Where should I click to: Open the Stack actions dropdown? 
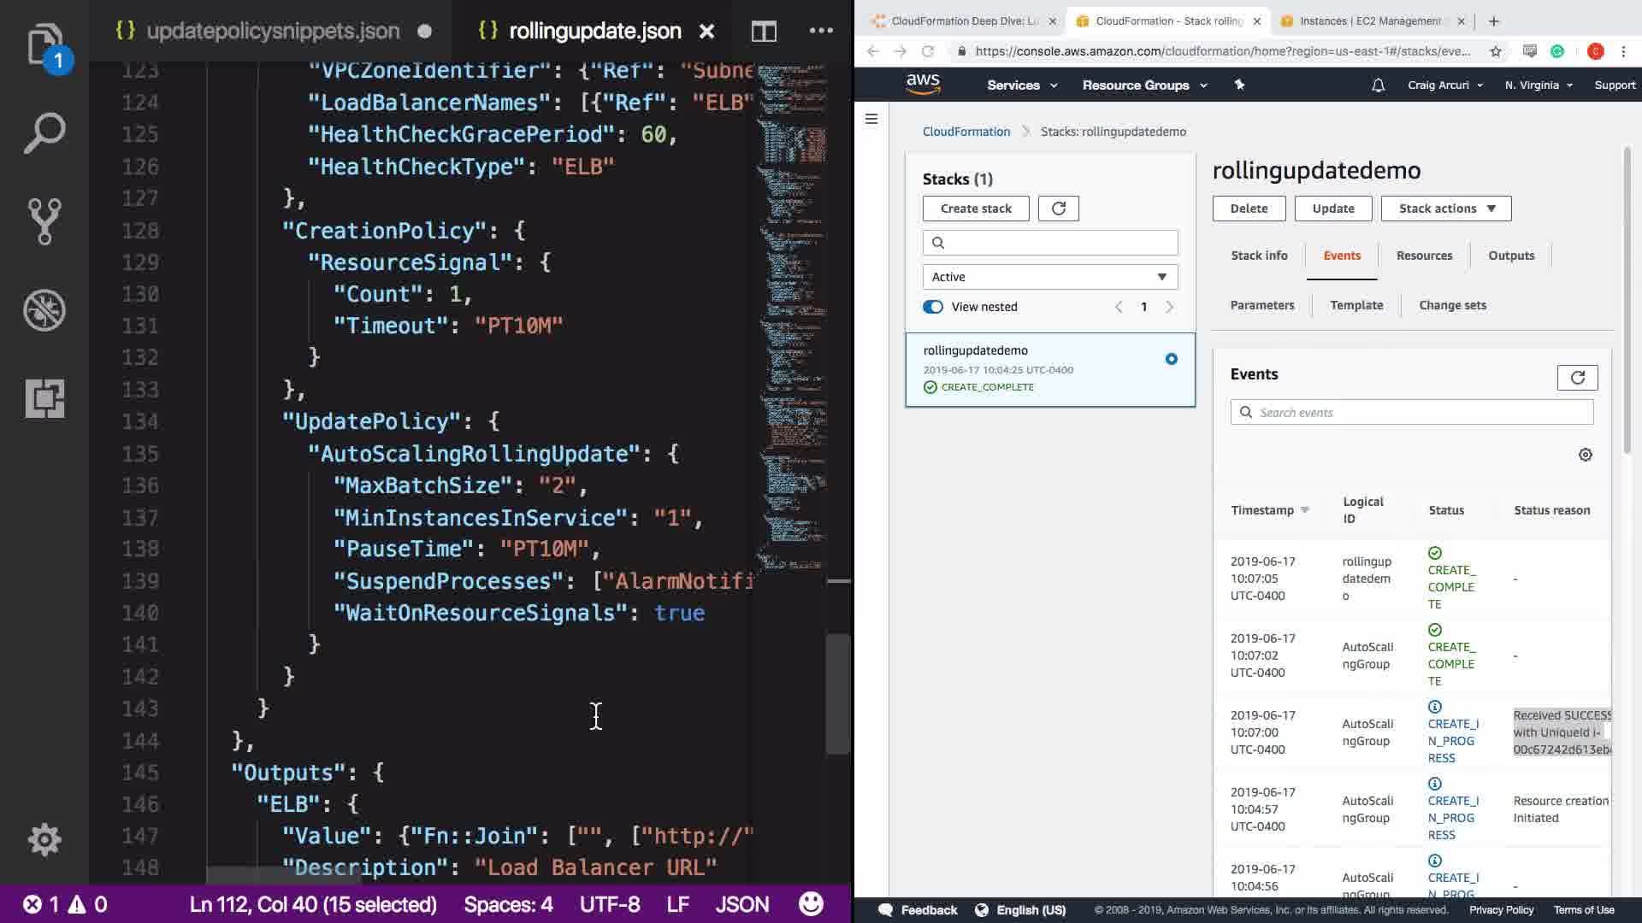click(x=1445, y=209)
